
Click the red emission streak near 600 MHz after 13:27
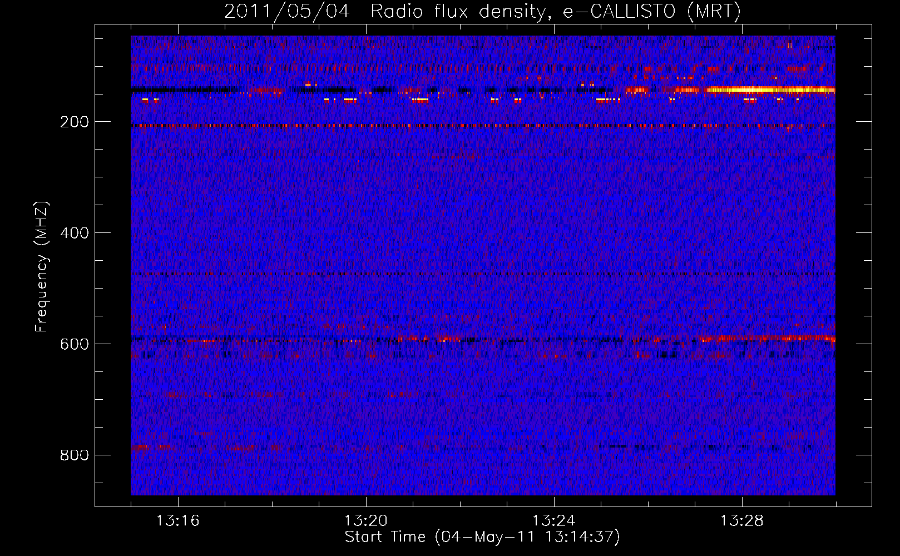(768, 338)
